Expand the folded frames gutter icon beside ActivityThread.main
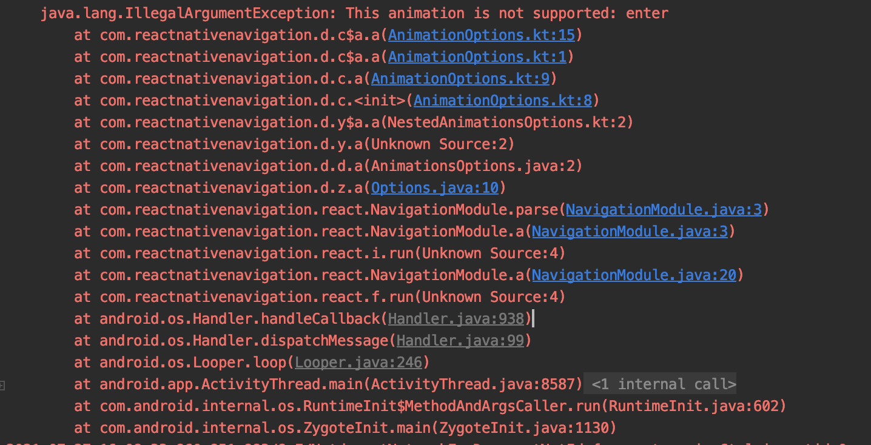The width and height of the screenshot is (871, 445). (2, 385)
